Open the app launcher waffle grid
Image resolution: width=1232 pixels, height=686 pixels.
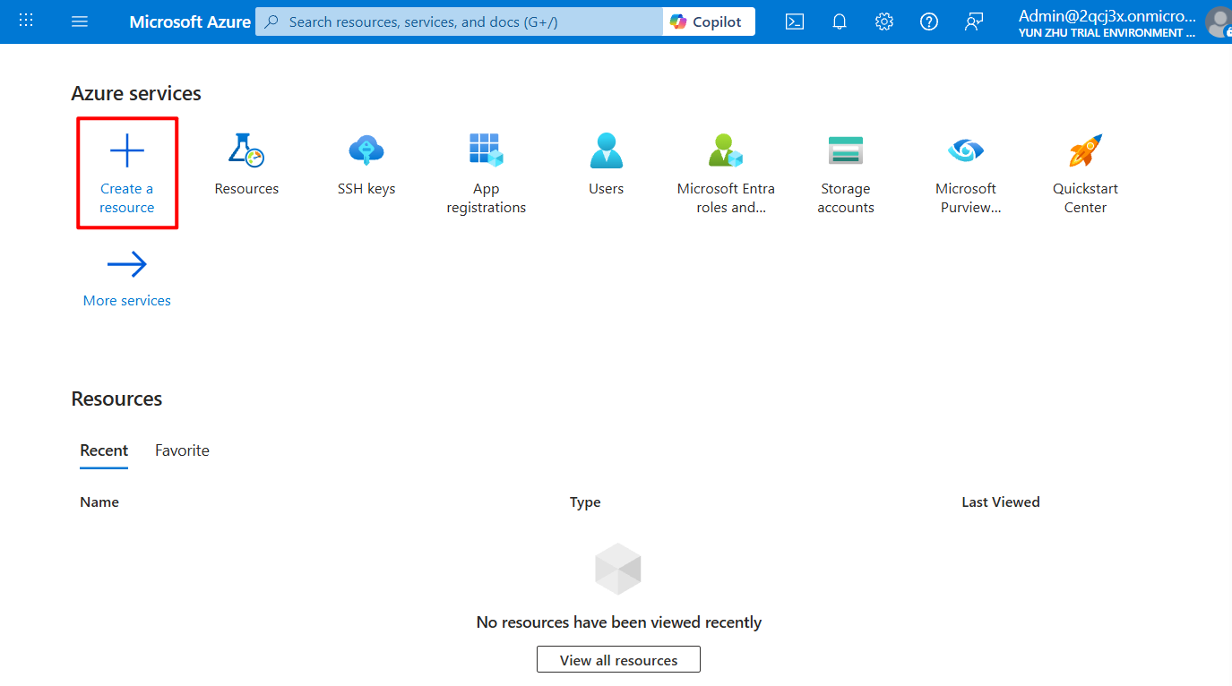pyautogui.click(x=26, y=21)
